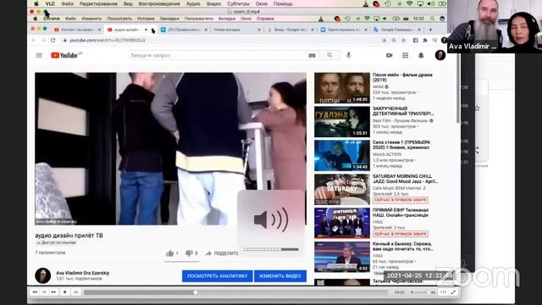Open the Сила стихии video thumbnail
Viewport: 542px width, 305px height.
342,156
